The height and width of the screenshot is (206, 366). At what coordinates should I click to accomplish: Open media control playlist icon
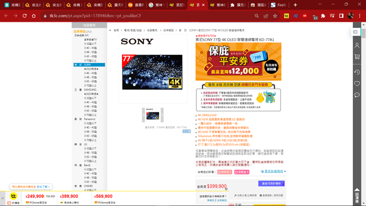pos(332,16)
